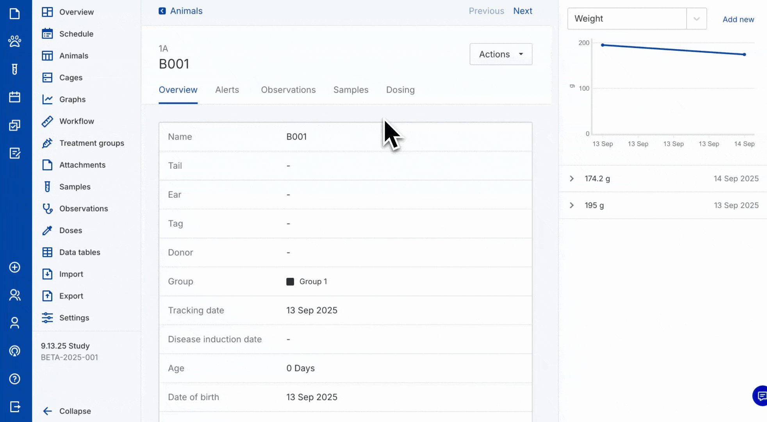Click Next to view the next animal

point(523,11)
